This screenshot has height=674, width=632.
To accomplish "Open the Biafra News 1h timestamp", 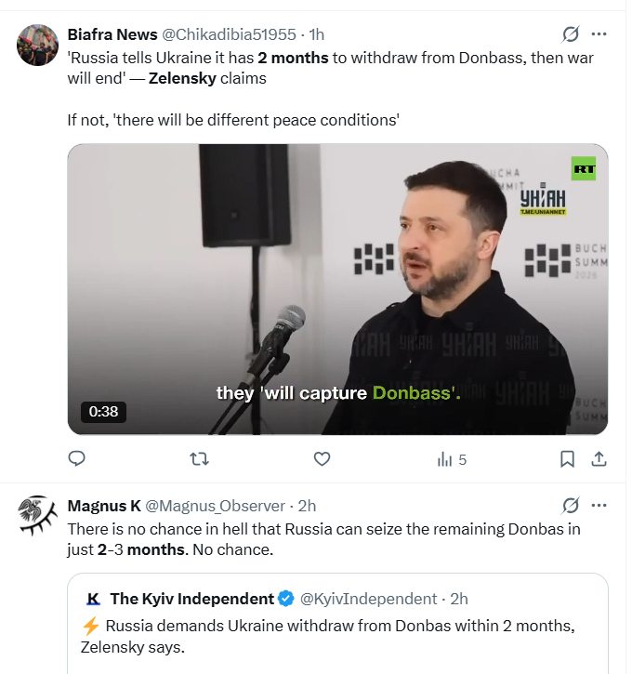I will click(x=317, y=34).
